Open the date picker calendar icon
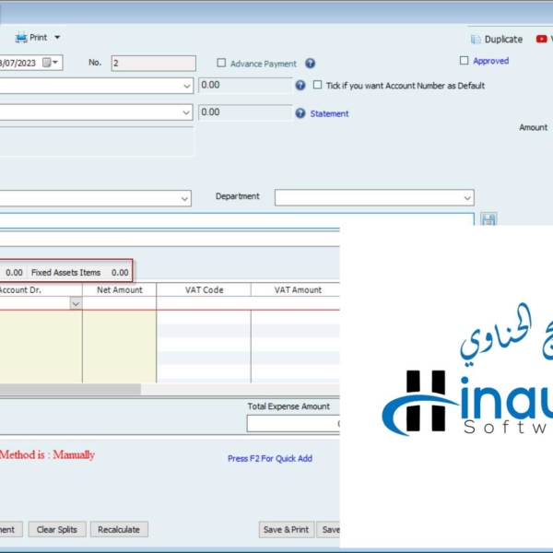The height and width of the screenshot is (553, 553). click(55, 63)
